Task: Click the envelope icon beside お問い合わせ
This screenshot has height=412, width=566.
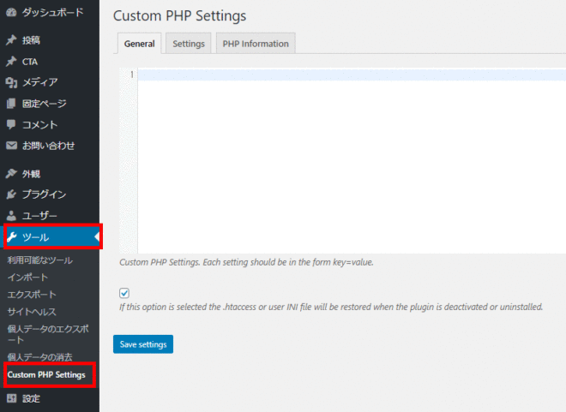Action: coord(11,146)
